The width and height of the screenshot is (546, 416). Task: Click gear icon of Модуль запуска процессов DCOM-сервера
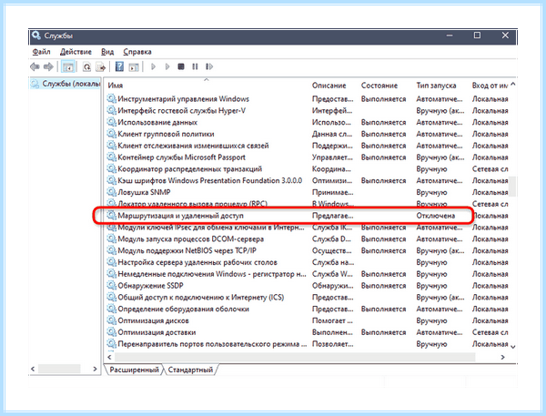111,238
